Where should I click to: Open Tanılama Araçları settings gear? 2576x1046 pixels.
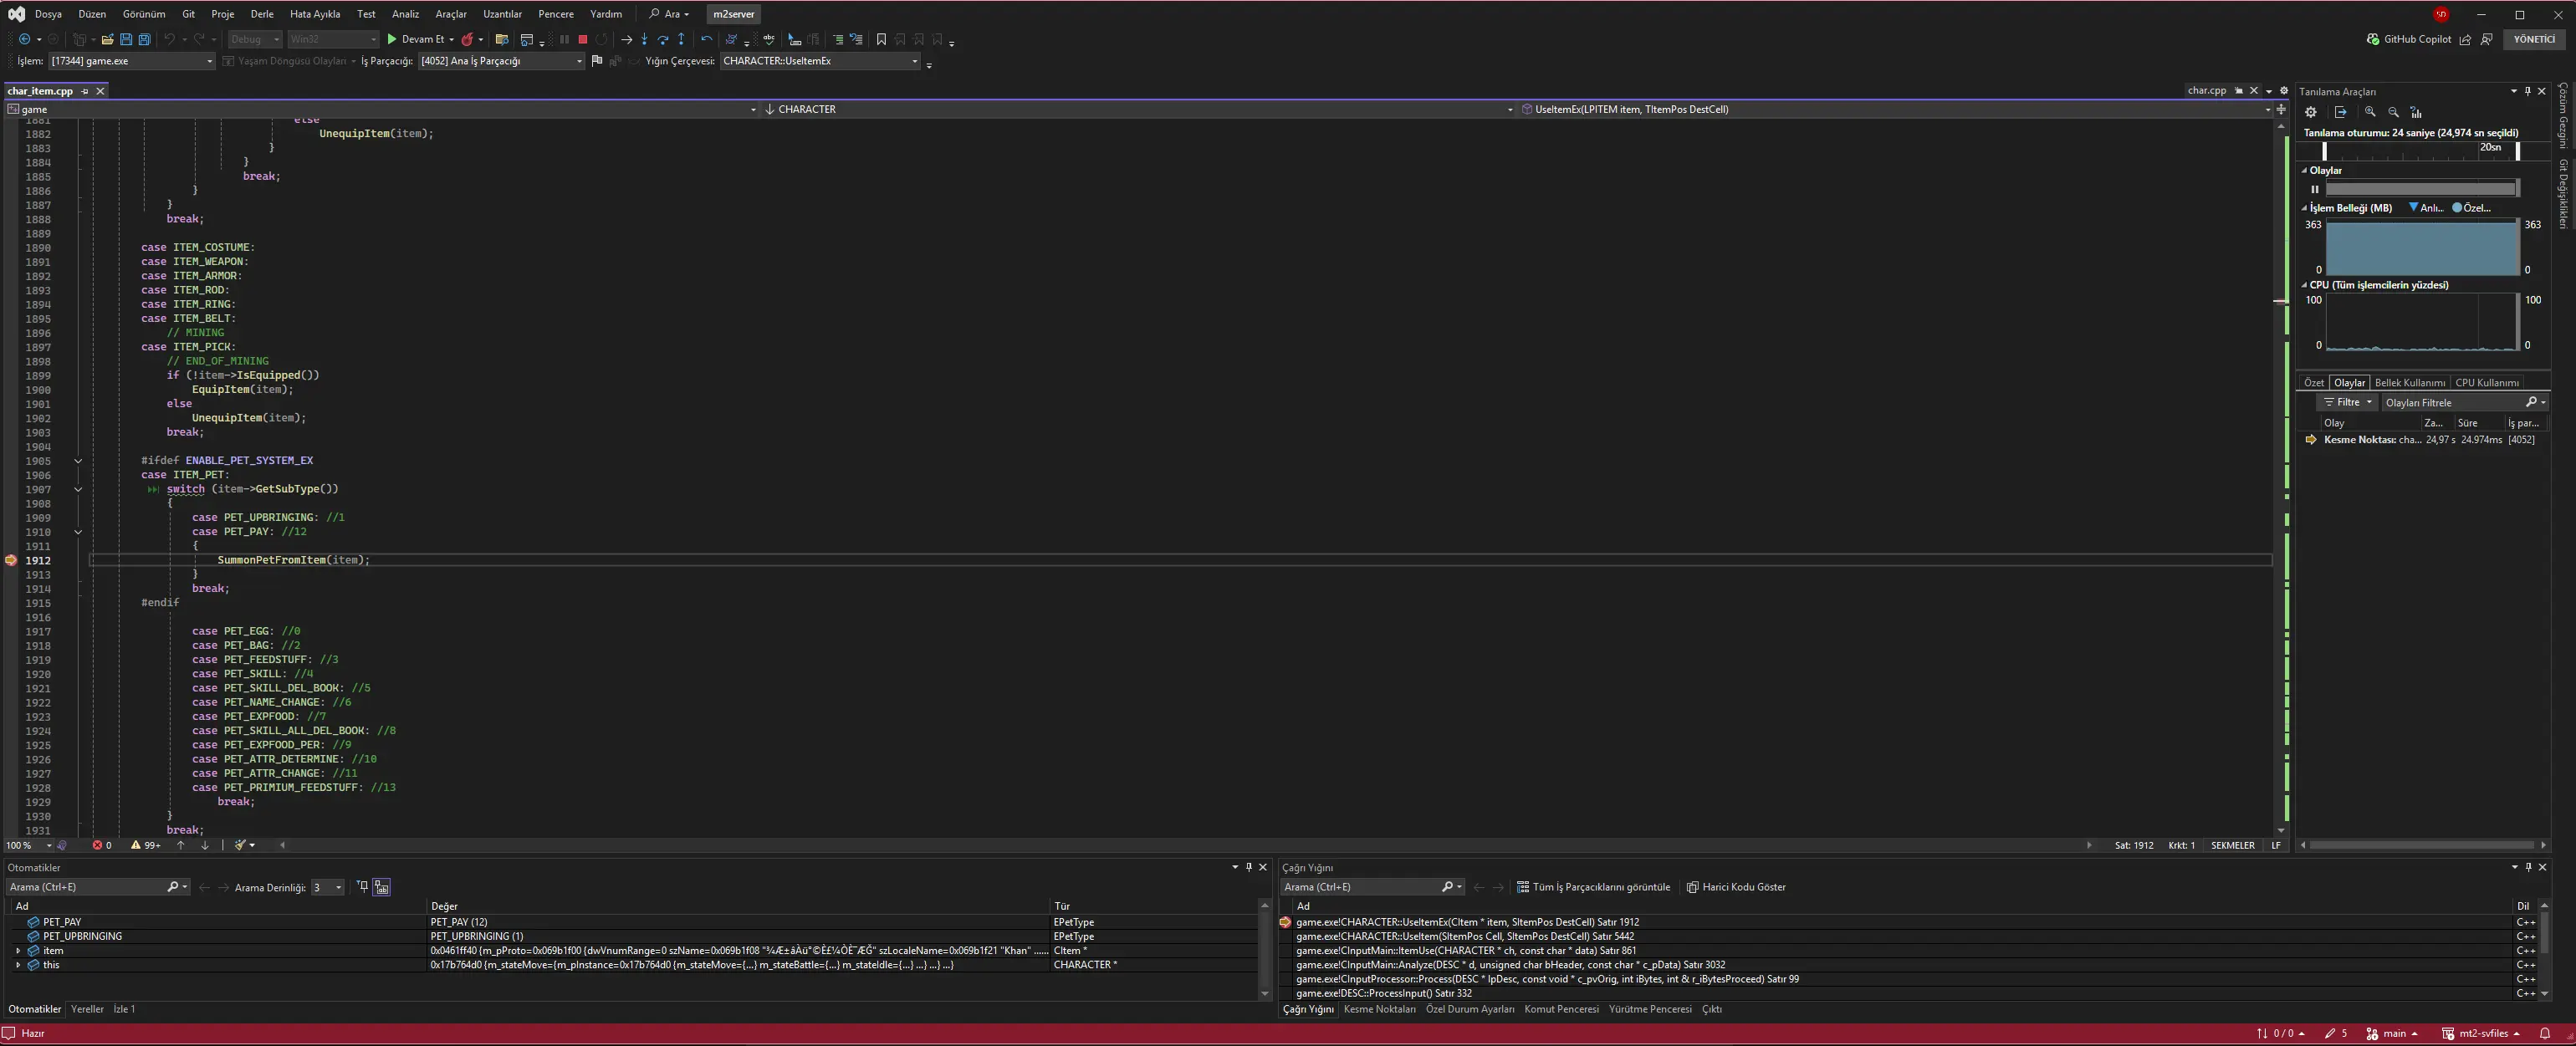coord(2311,112)
